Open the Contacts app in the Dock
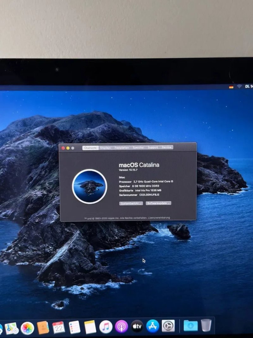 [43, 328]
